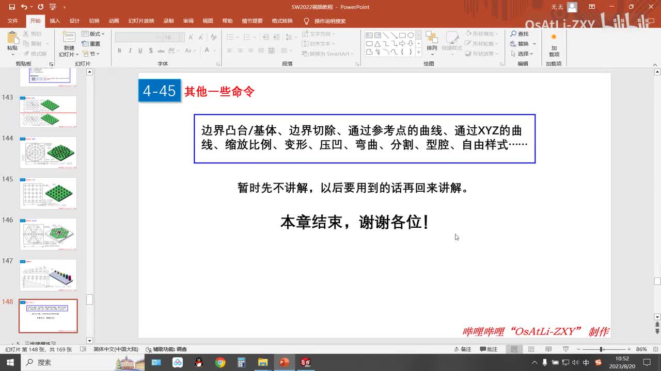Redo the previous action

[40, 7]
